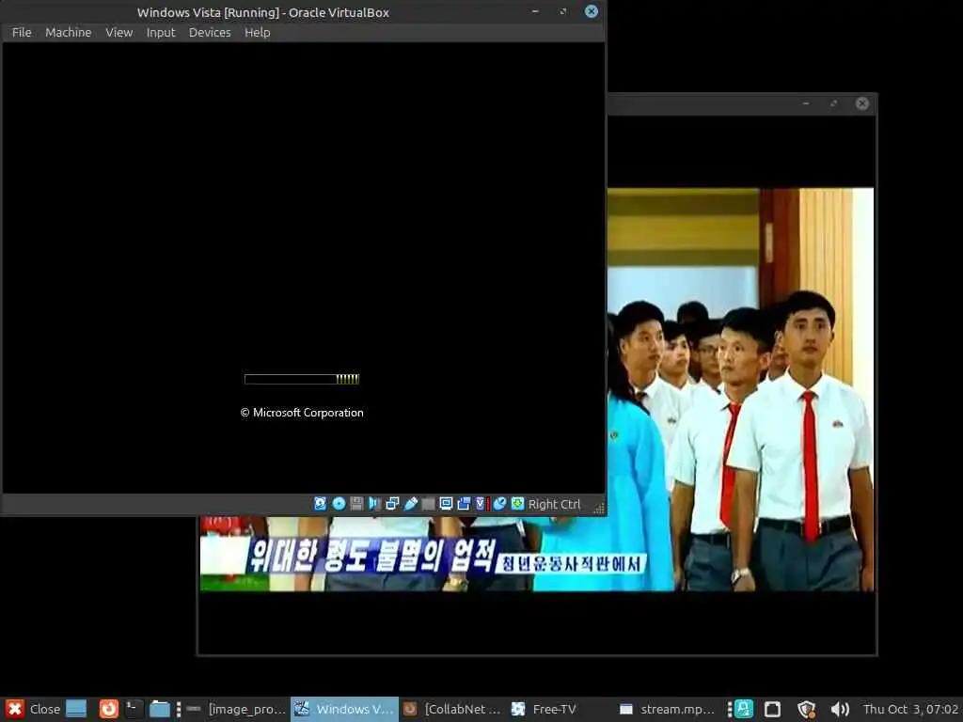Click the Vista boot progress bar
The width and height of the screenshot is (963, 722).
302,379
